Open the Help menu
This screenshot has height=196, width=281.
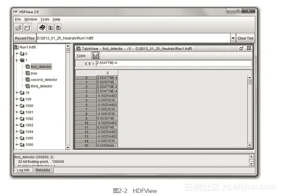click(57, 19)
